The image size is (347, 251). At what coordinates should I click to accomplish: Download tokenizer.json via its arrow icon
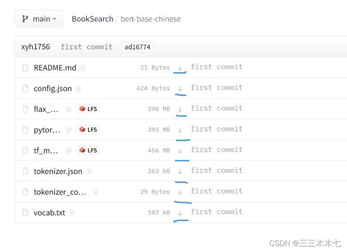180,171
